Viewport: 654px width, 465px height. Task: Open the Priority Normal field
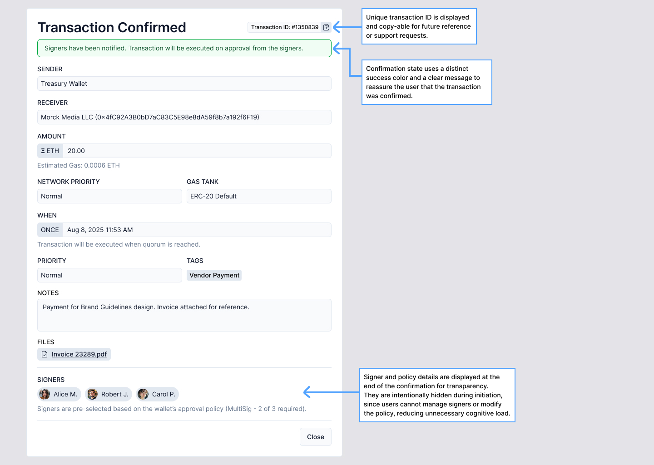109,275
